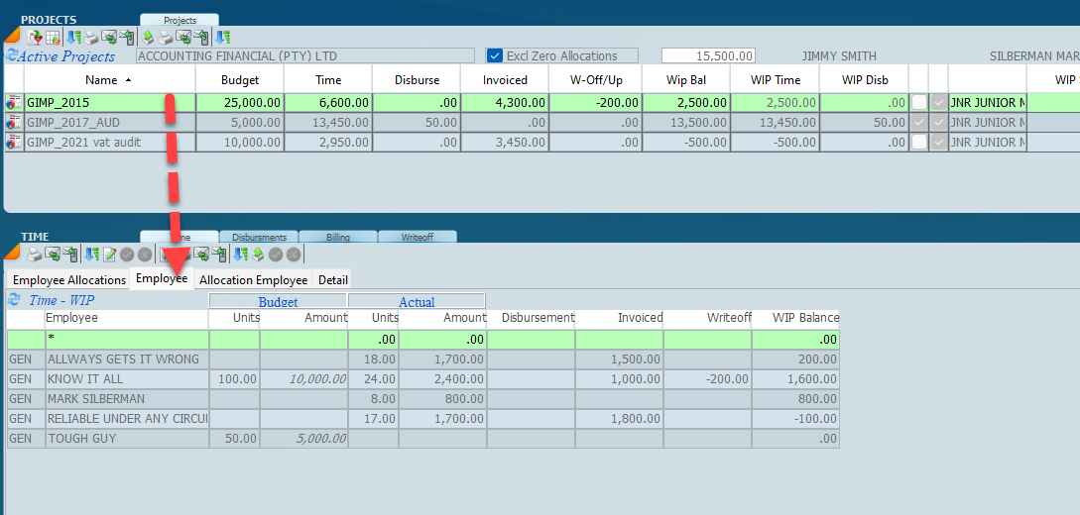This screenshot has height=515, width=1080.
Task: Open the GIMP_2021 vat audit row icon
Action: pos(13,142)
